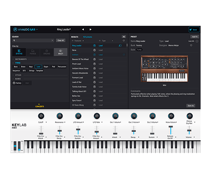
Task: Select the Factory bank filter
Action: 17,83
